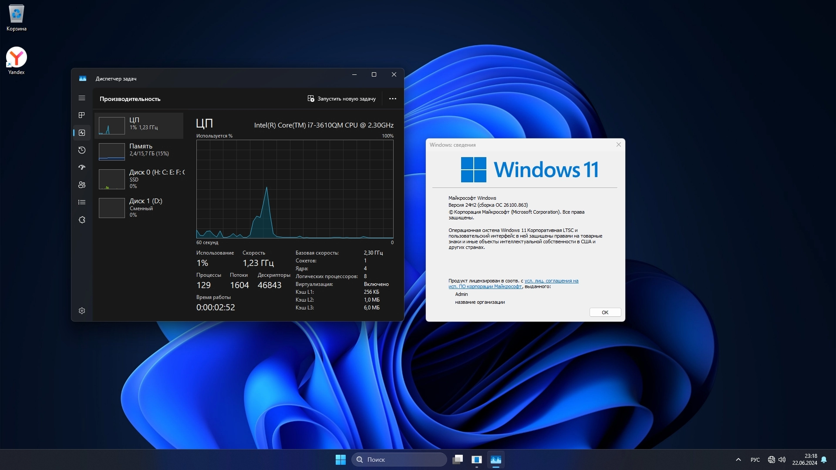Viewport: 836px width, 470px height.
Task: Open Task Manager hamburger navigation menu
Action: (x=82, y=98)
